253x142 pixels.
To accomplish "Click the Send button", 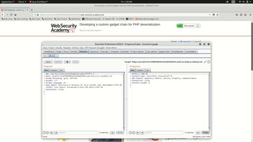I will tap(48, 62).
